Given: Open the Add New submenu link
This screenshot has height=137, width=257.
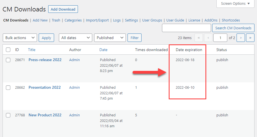Looking at the screenshot, I should (x=40, y=20).
